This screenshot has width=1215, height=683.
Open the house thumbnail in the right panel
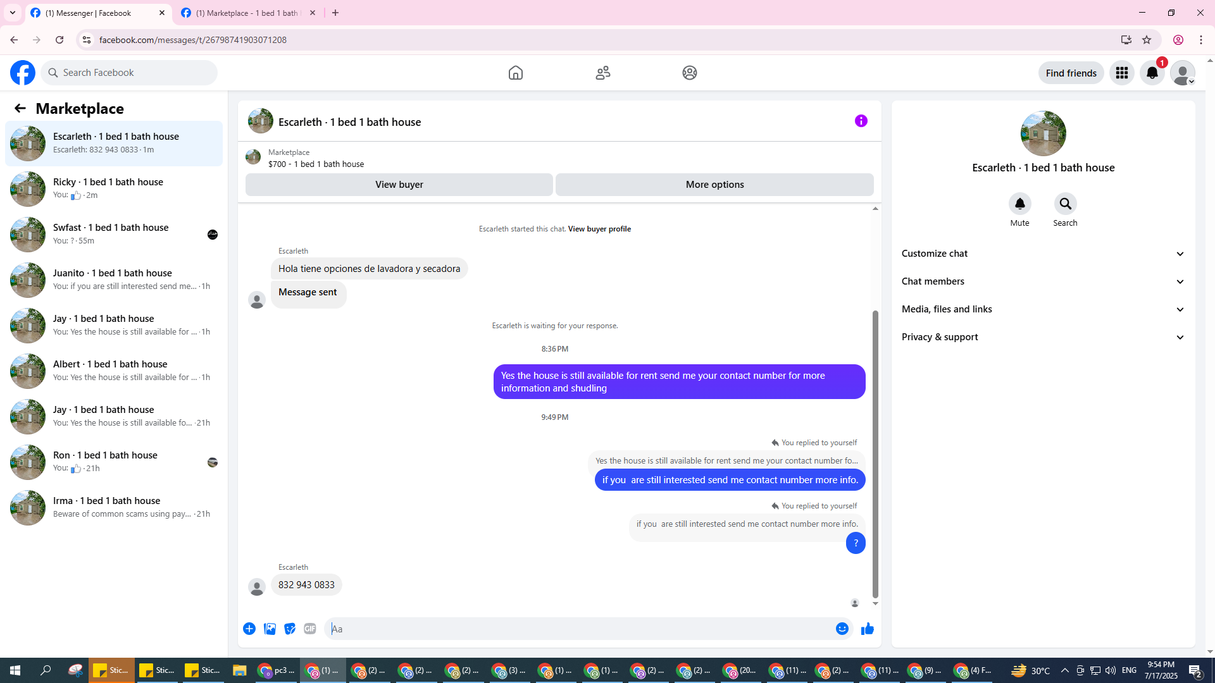pos(1044,133)
